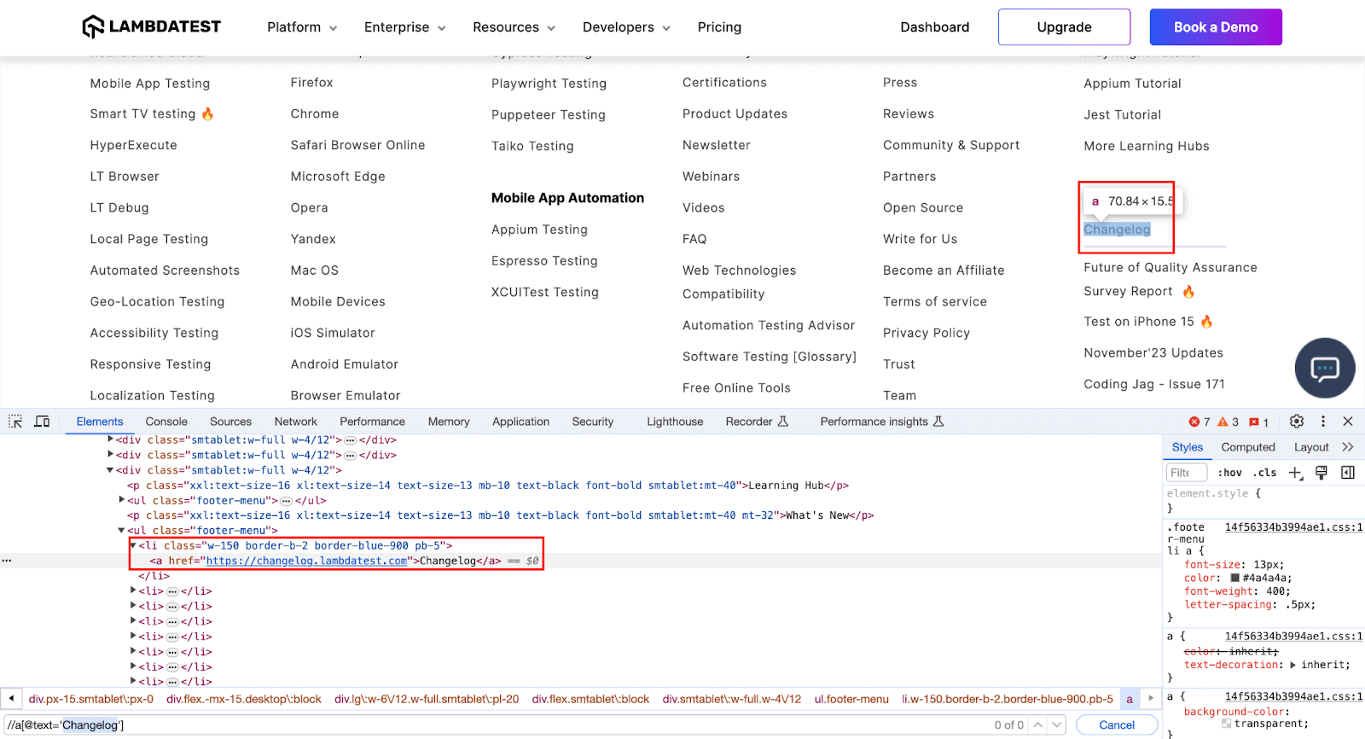Open the Performance tab

[372, 422]
